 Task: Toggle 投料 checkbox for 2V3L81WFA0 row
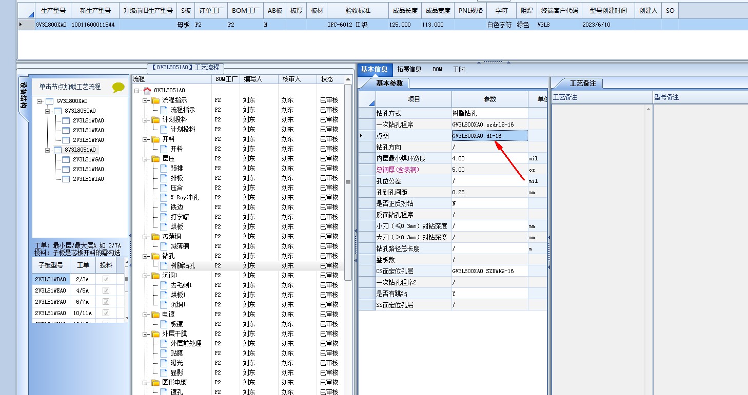click(106, 302)
